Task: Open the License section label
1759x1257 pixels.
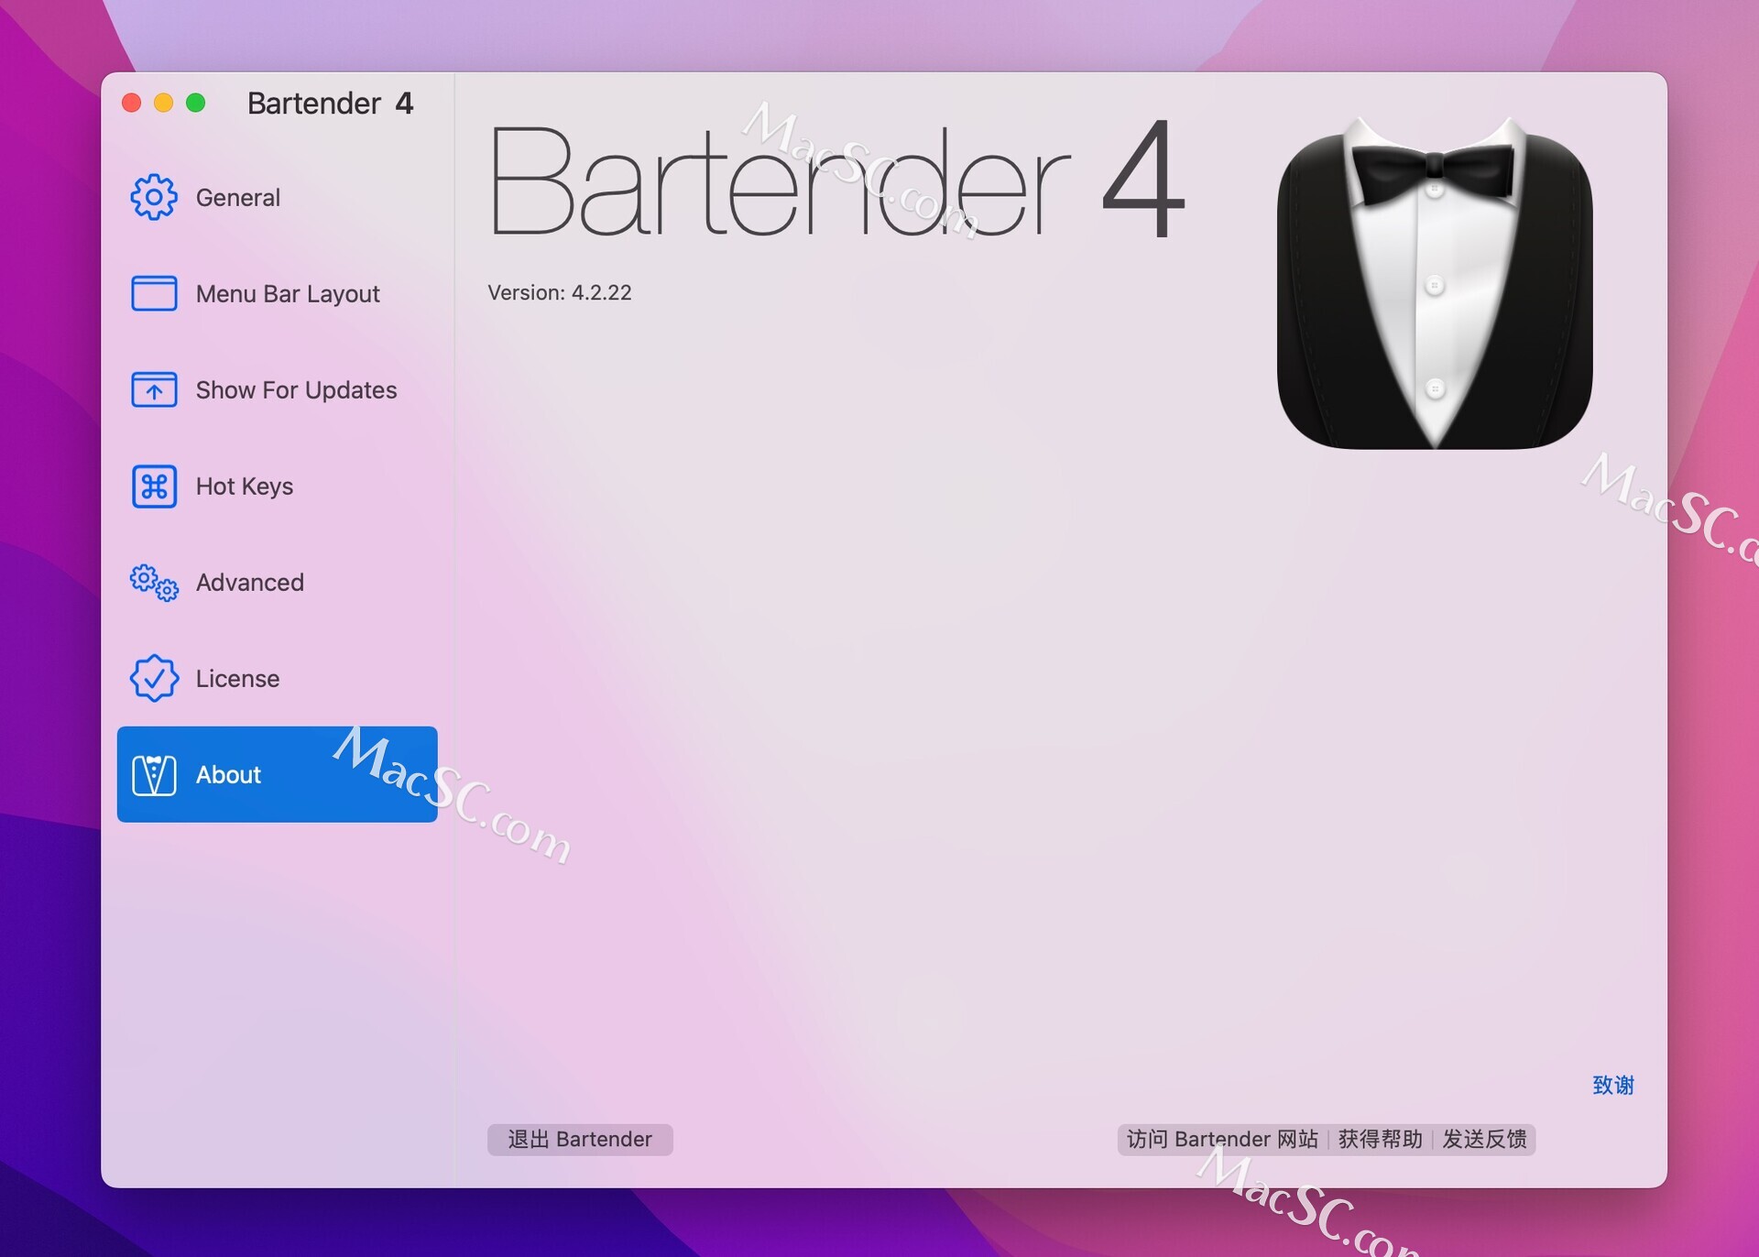Action: click(237, 679)
